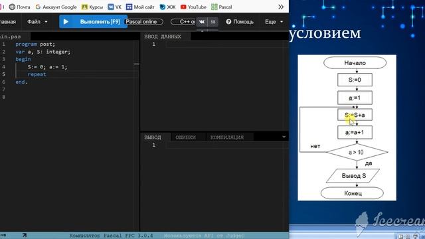Click the arrow icon in status bar
This screenshot has height=239, width=425.
24,235
